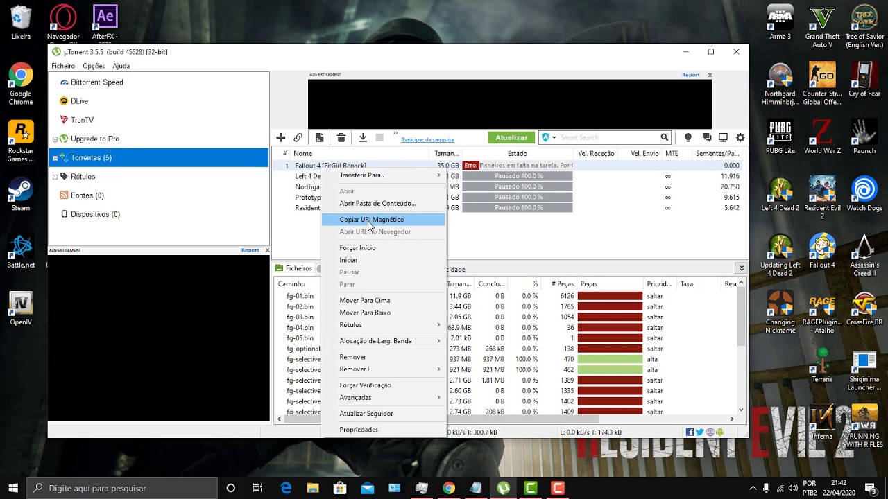Click uTorrent icon in taskbar
Viewport: 888px width, 499px height.
[503, 488]
